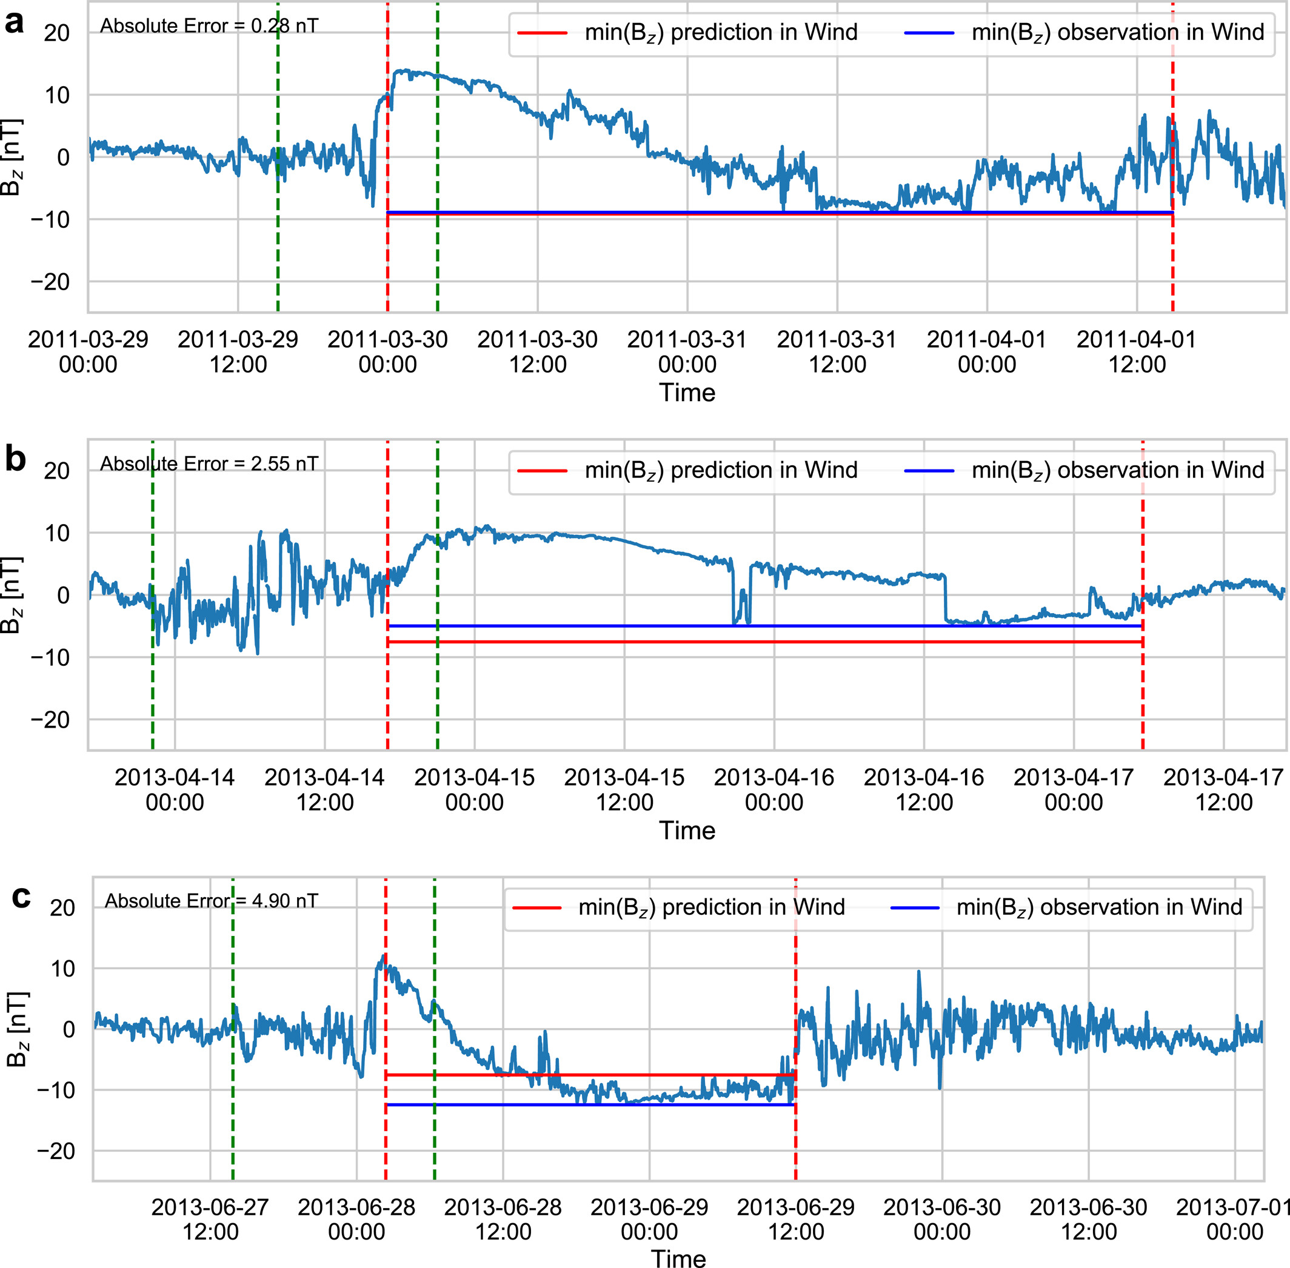Screen dimensions: 1290x1268
Task: Click y-axis tick "−10" in panel b
Action: [50, 657]
